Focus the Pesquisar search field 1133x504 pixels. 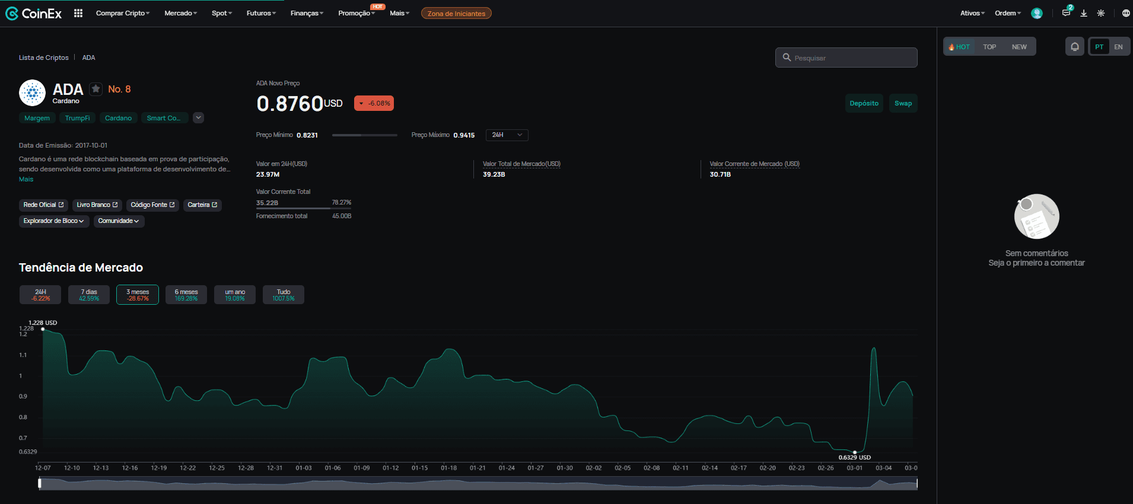[x=846, y=58]
